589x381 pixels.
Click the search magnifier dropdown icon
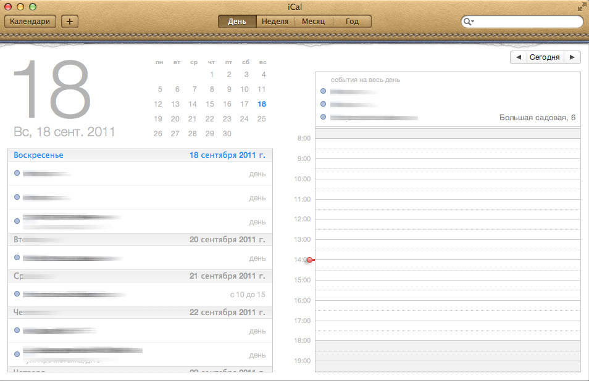[469, 22]
